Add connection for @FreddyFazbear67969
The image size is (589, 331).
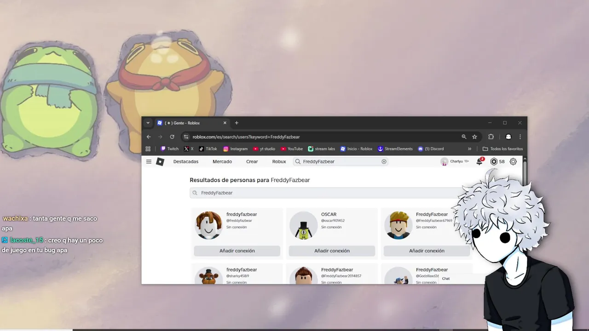pos(427,251)
